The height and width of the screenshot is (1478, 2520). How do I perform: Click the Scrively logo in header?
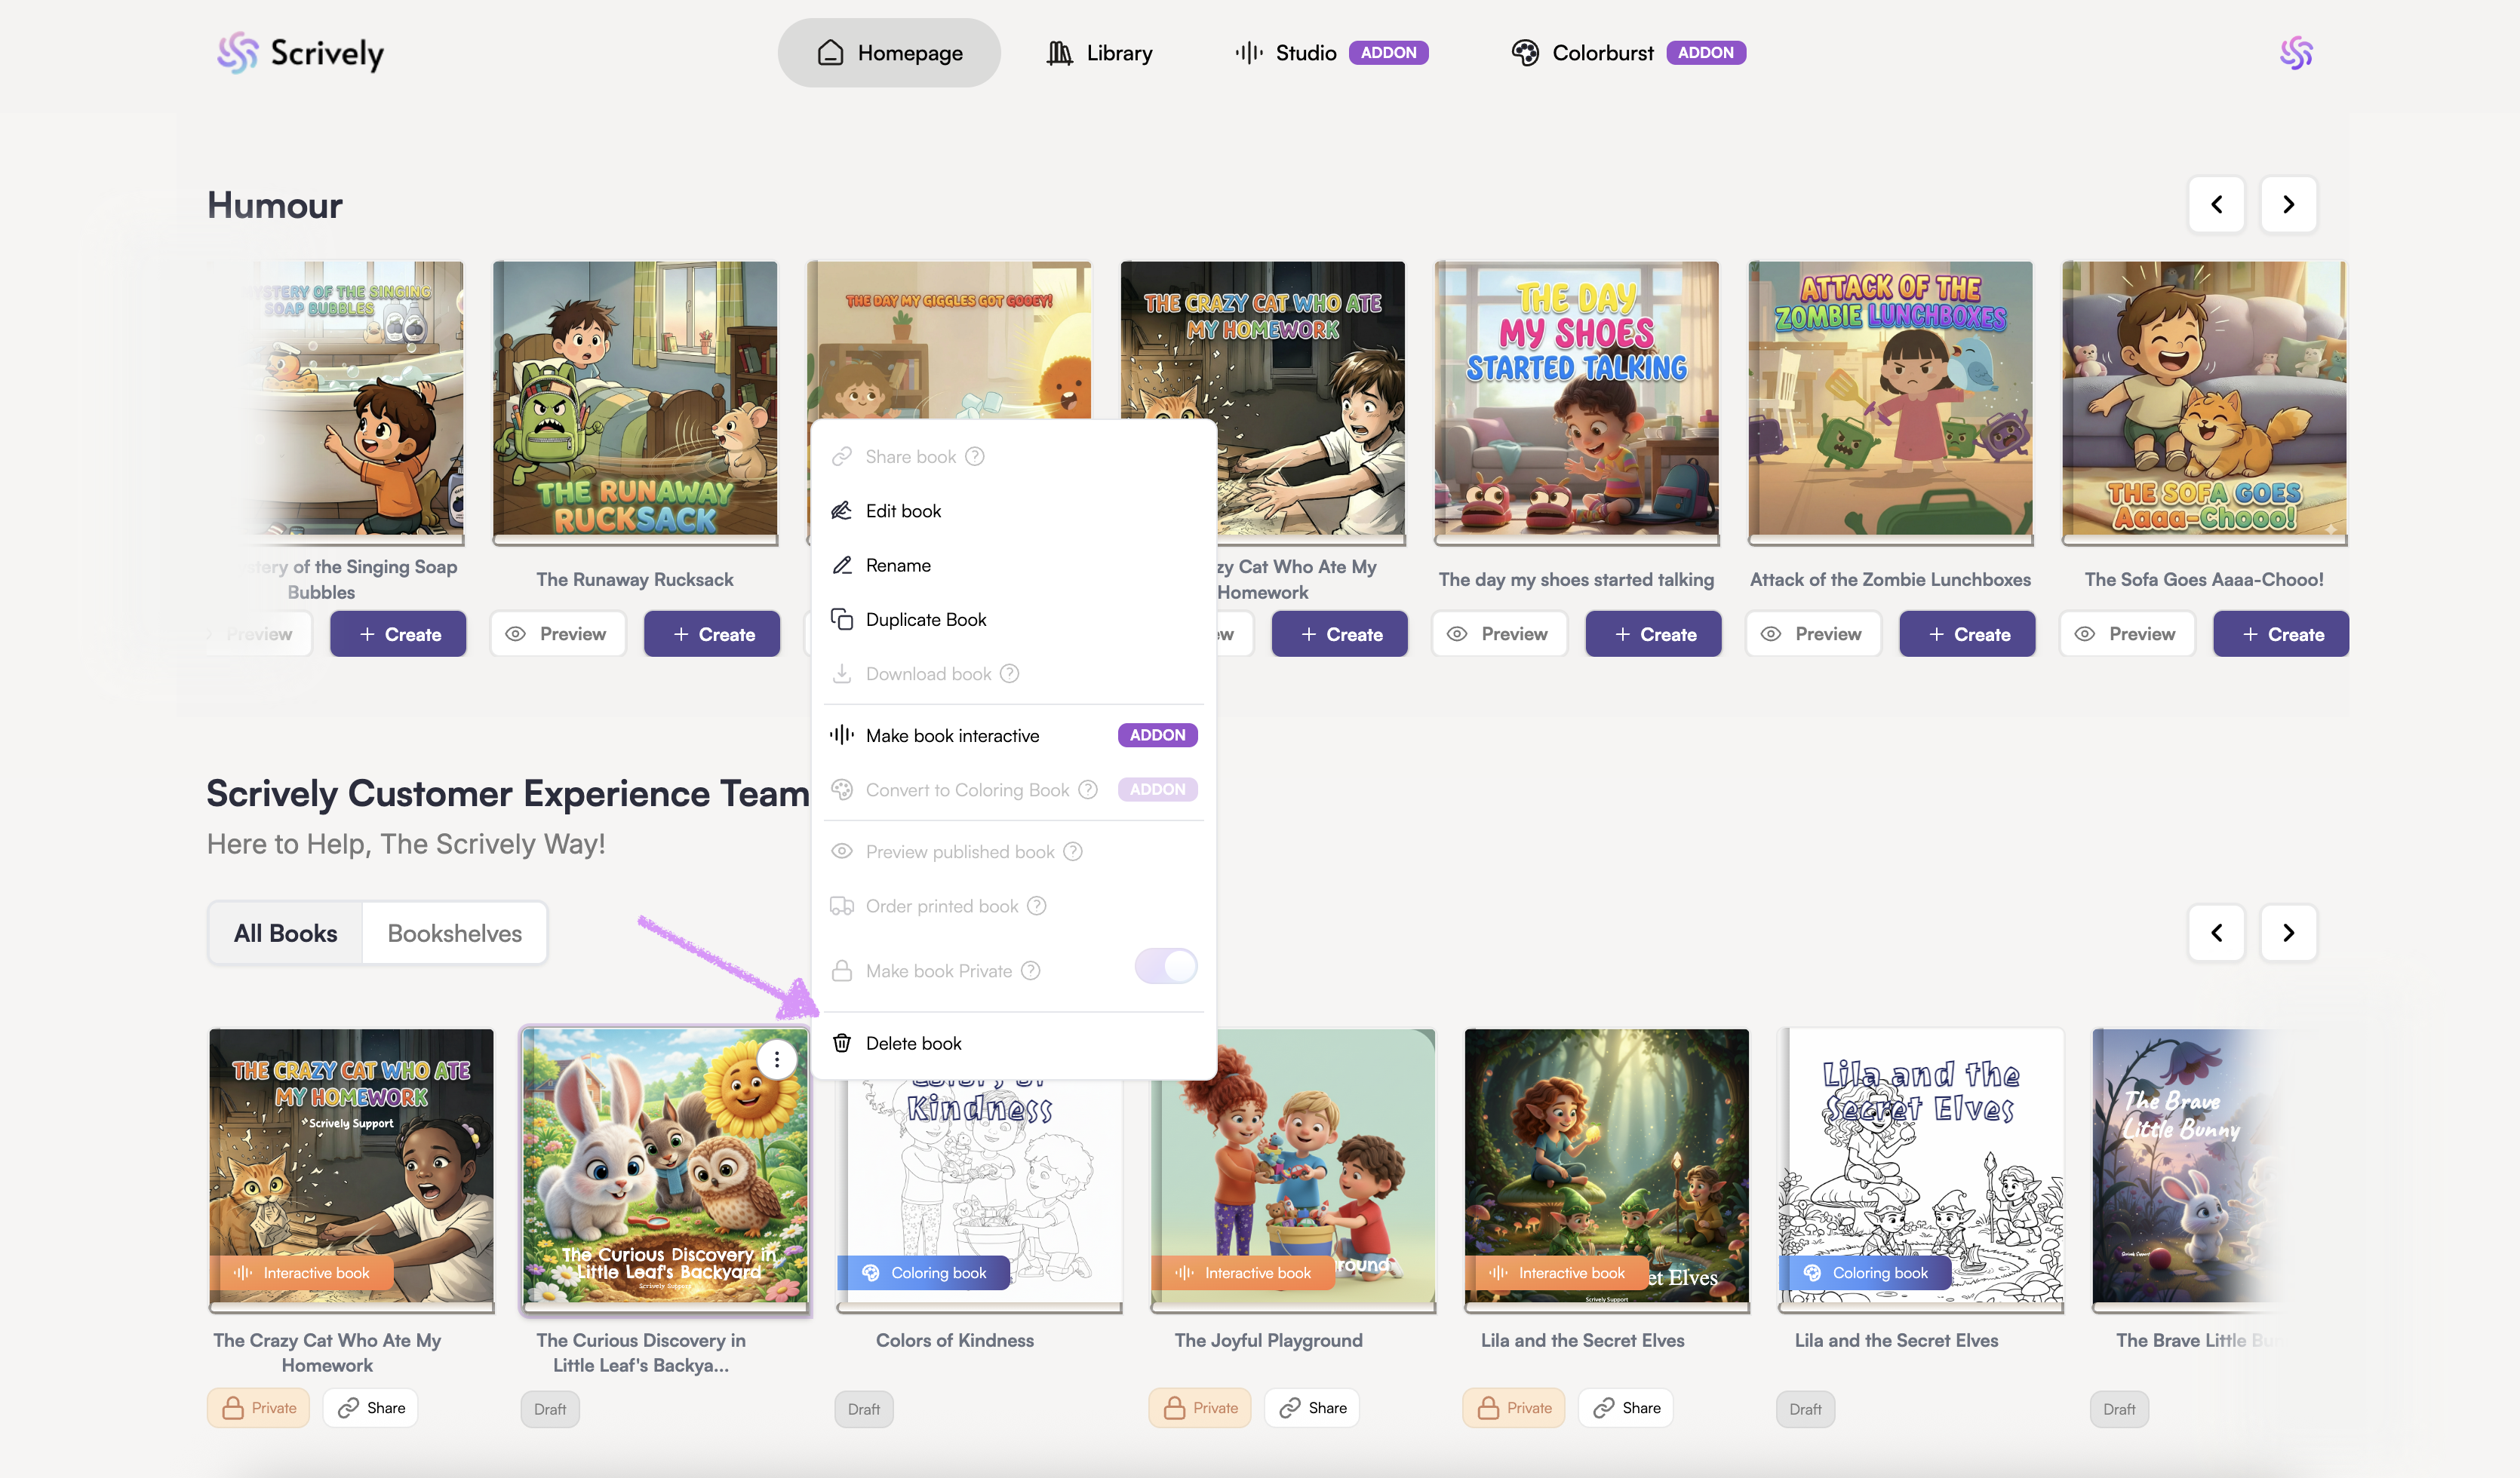(x=300, y=53)
